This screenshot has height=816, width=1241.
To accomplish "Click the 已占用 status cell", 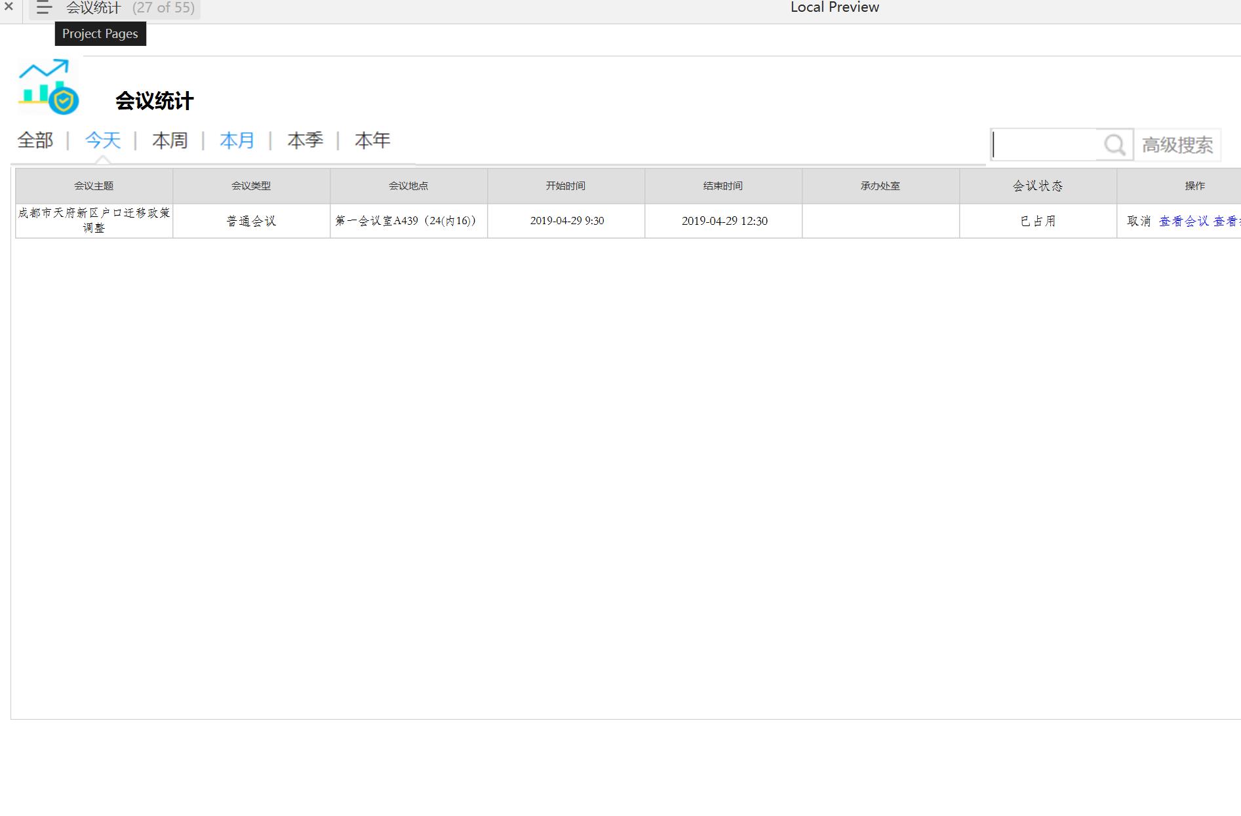I will tap(1038, 222).
